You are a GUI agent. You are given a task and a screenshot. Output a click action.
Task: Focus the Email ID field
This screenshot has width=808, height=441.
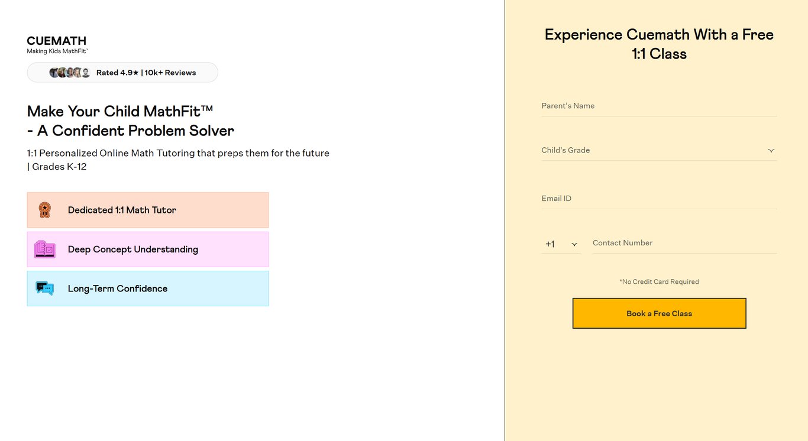click(659, 199)
